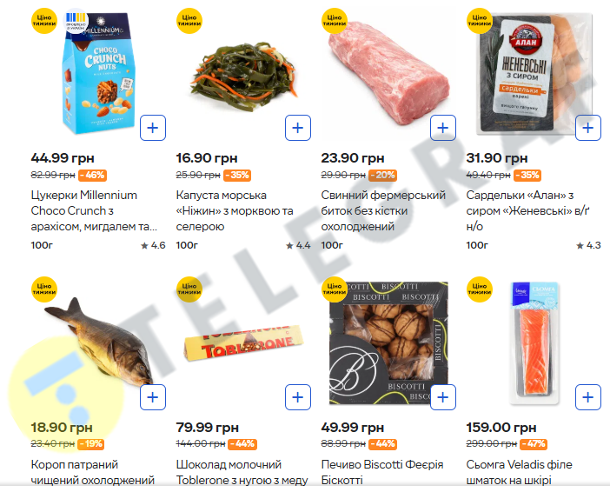The height and width of the screenshot is (492, 610).
Task: Click the 4.6 star rating on Millennium candies
Action: 153,245
